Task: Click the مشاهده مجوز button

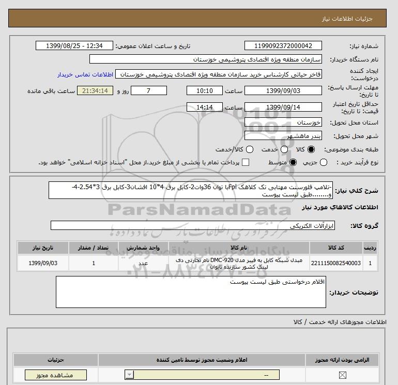Action: tap(56, 375)
